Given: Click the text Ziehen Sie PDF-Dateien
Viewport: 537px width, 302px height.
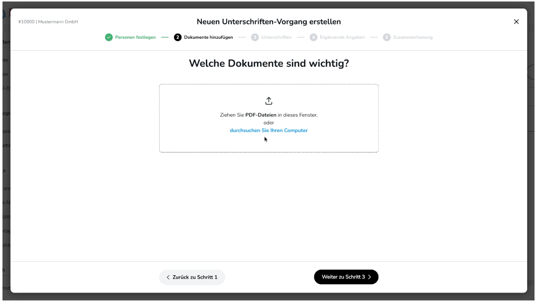Looking at the screenshot, I should (x=248, y=115).
